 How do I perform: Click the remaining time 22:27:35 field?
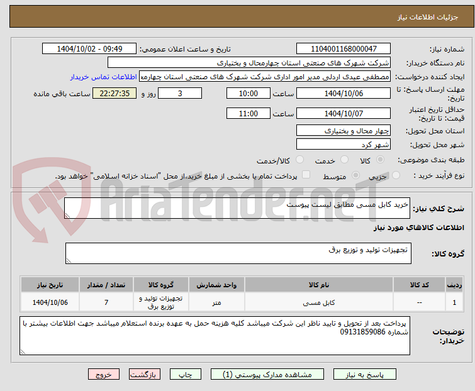pyautogui.click(x=115, y=93)
